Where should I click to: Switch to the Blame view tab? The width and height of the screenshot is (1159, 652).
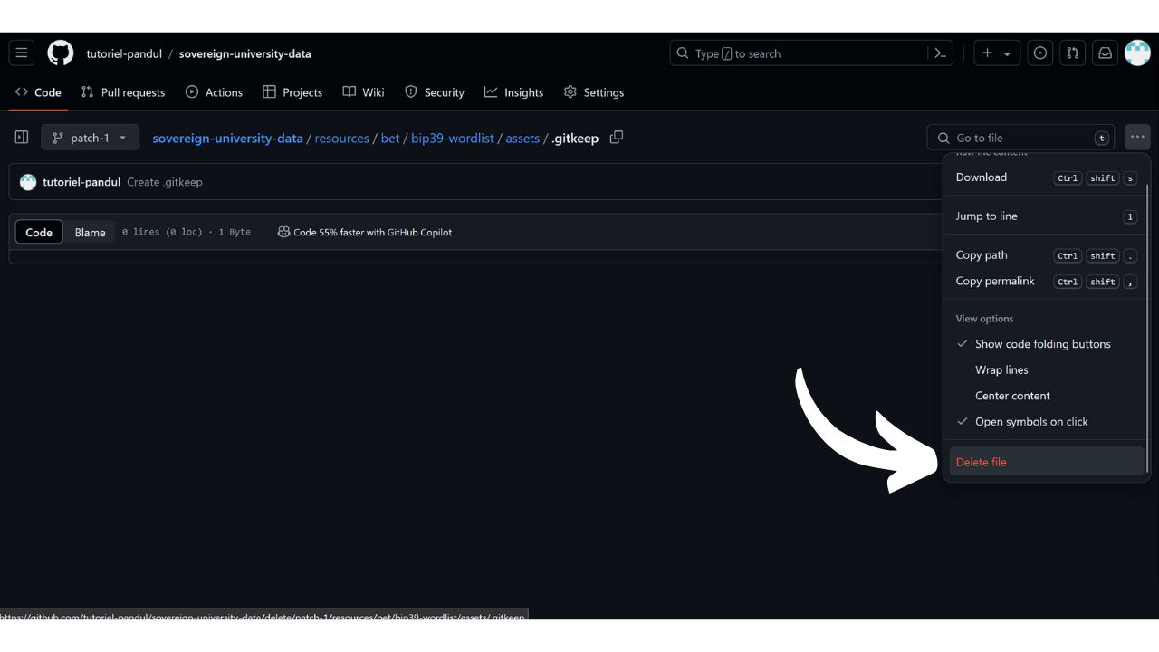(90, 233)
